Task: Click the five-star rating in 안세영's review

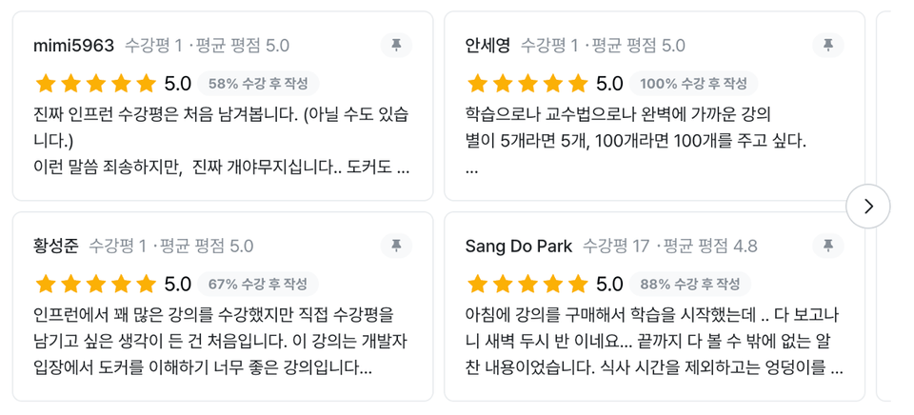Action: click(527, 83)
